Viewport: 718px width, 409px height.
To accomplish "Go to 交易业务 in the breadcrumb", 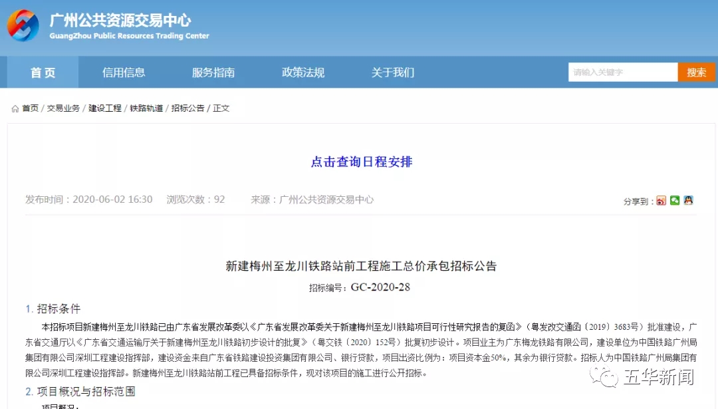I will (63, 108).
